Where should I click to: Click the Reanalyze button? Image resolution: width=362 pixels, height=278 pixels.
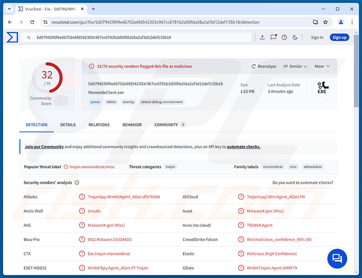tap(263, 67)
